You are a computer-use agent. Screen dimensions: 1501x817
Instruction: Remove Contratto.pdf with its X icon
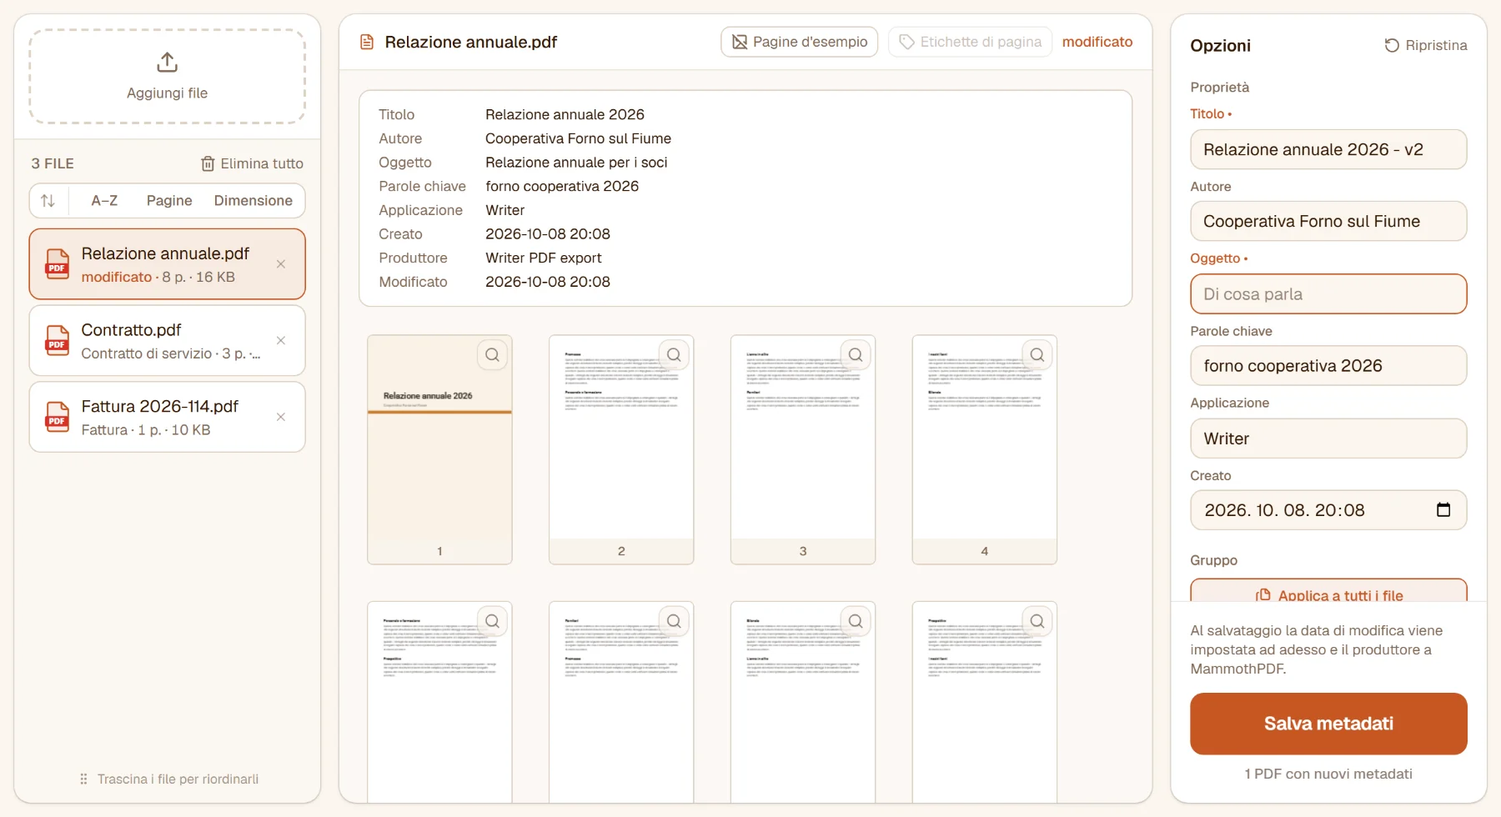[x=281, y=340]
